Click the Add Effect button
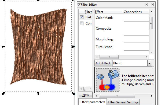The width and height of the screenshot is (161, 105). 103,63
